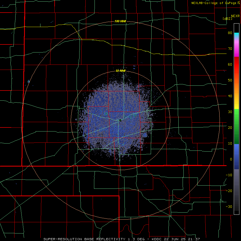The height and width of the screenshot is (241, 241).
Task: Click the 100 NMI range ring label
Action: pyautogui.click(x=120, y=21)
